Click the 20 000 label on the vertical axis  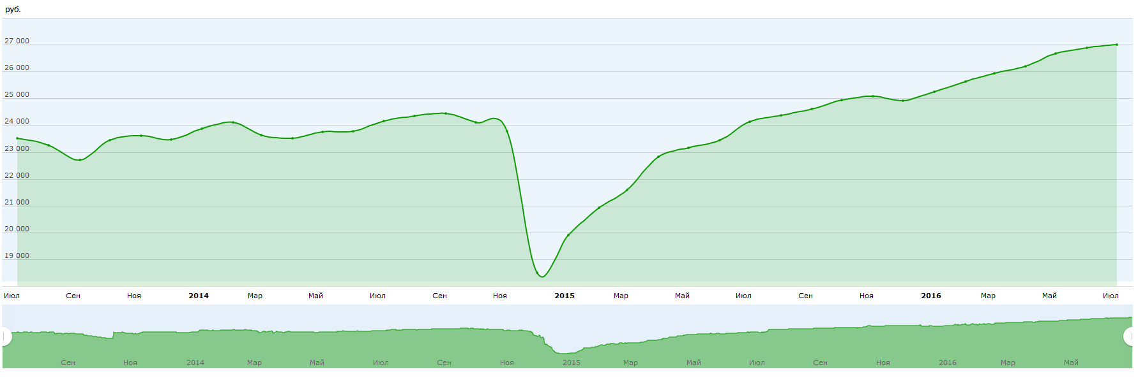(x=17, y=229)
